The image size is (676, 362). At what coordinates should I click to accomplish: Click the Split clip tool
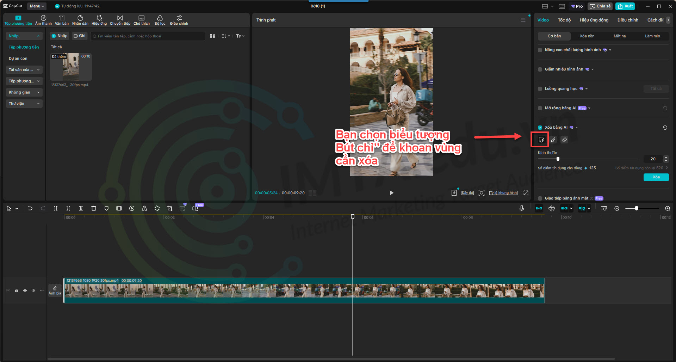[56, 208]
